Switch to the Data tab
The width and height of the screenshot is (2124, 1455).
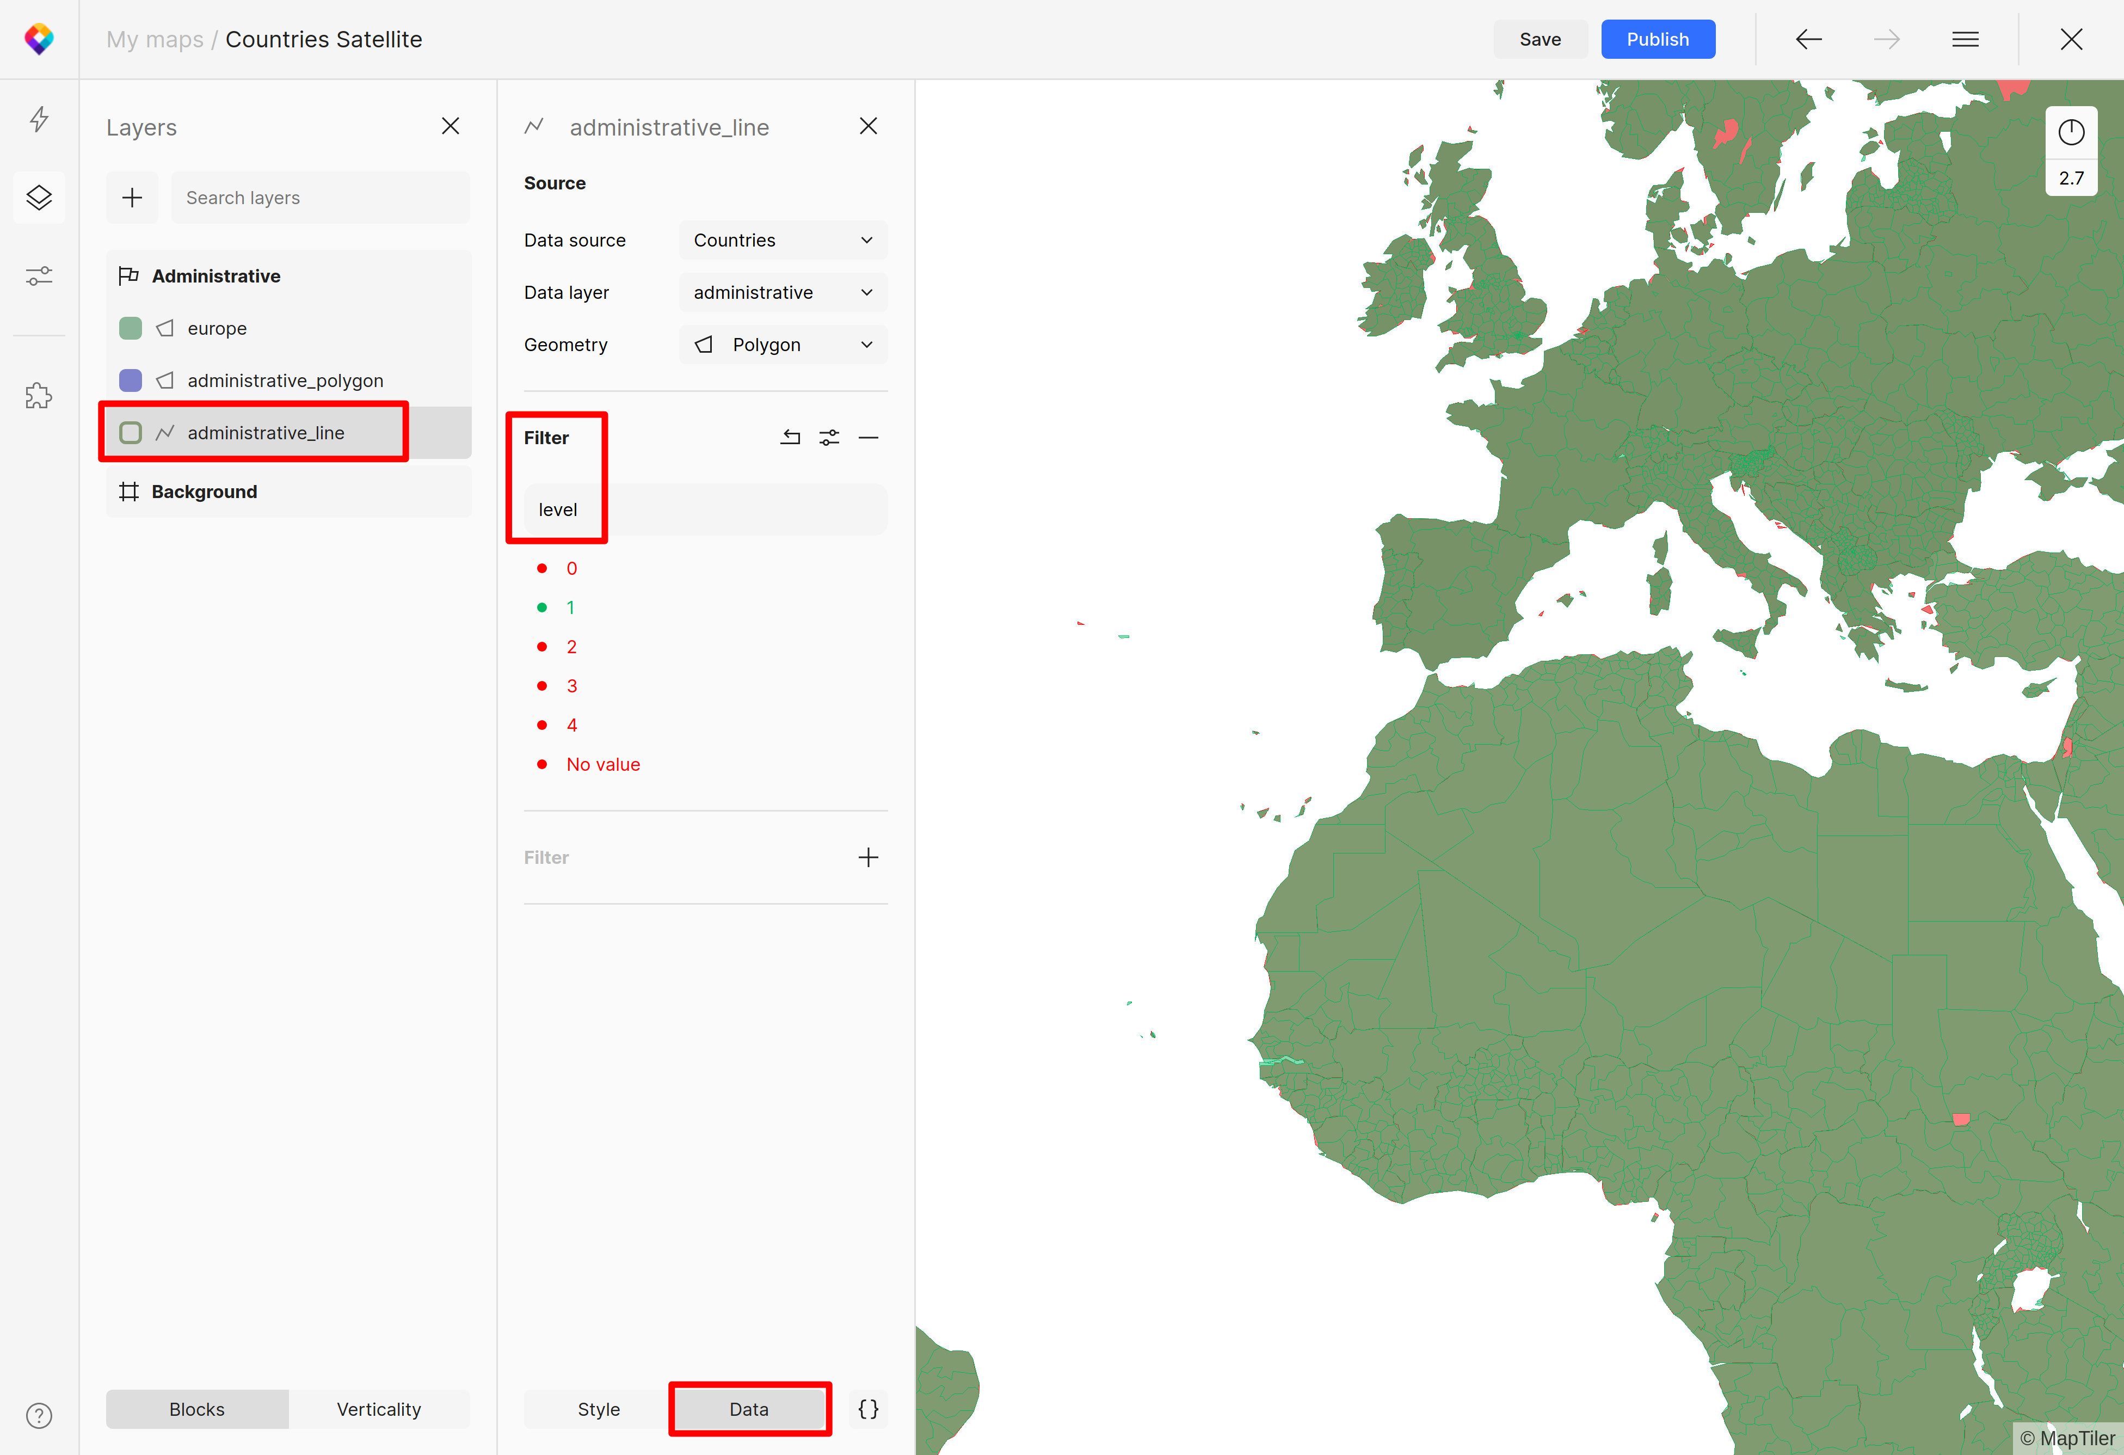coord(747,1408)
